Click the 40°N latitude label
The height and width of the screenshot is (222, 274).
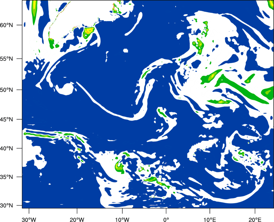(7, 149)
